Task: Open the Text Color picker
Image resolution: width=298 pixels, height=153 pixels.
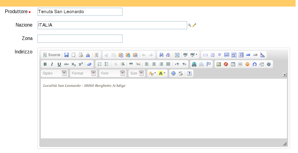Action: click(x=152, y=73)
